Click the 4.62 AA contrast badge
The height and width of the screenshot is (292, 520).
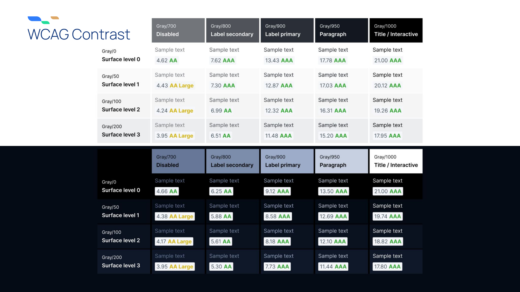[167, 60]
